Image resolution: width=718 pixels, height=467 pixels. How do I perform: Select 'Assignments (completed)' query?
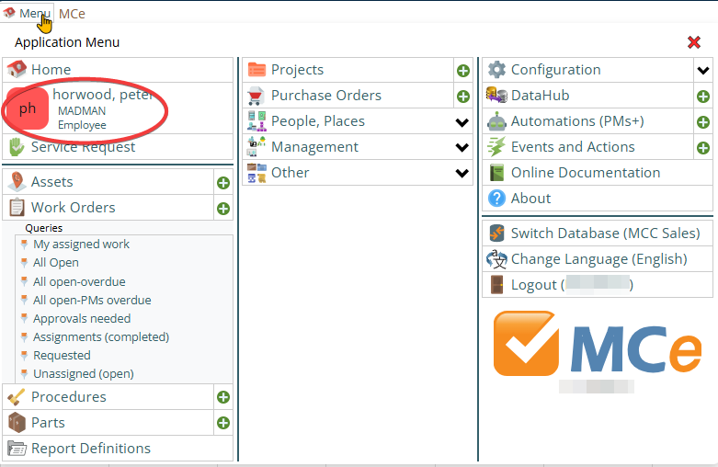click(101, 337)
